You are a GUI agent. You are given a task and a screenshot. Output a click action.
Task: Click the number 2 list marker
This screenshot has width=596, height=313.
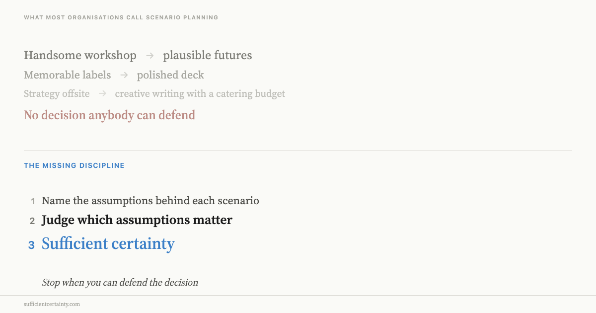coord(32,221)
